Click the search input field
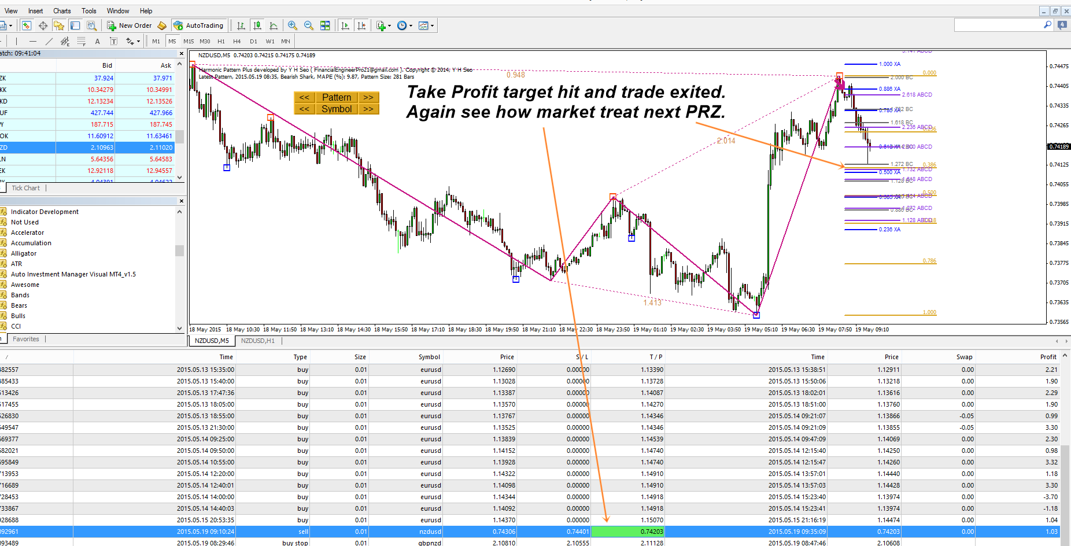 coord(998,25)
